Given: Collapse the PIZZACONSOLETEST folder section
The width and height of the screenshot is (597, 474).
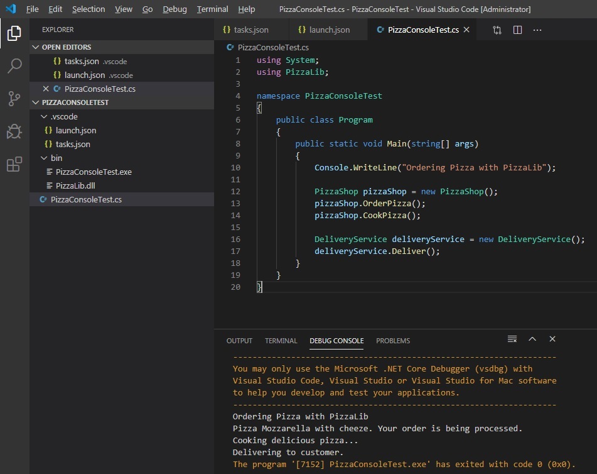Looking at the screenshot, I should point(36,102).
